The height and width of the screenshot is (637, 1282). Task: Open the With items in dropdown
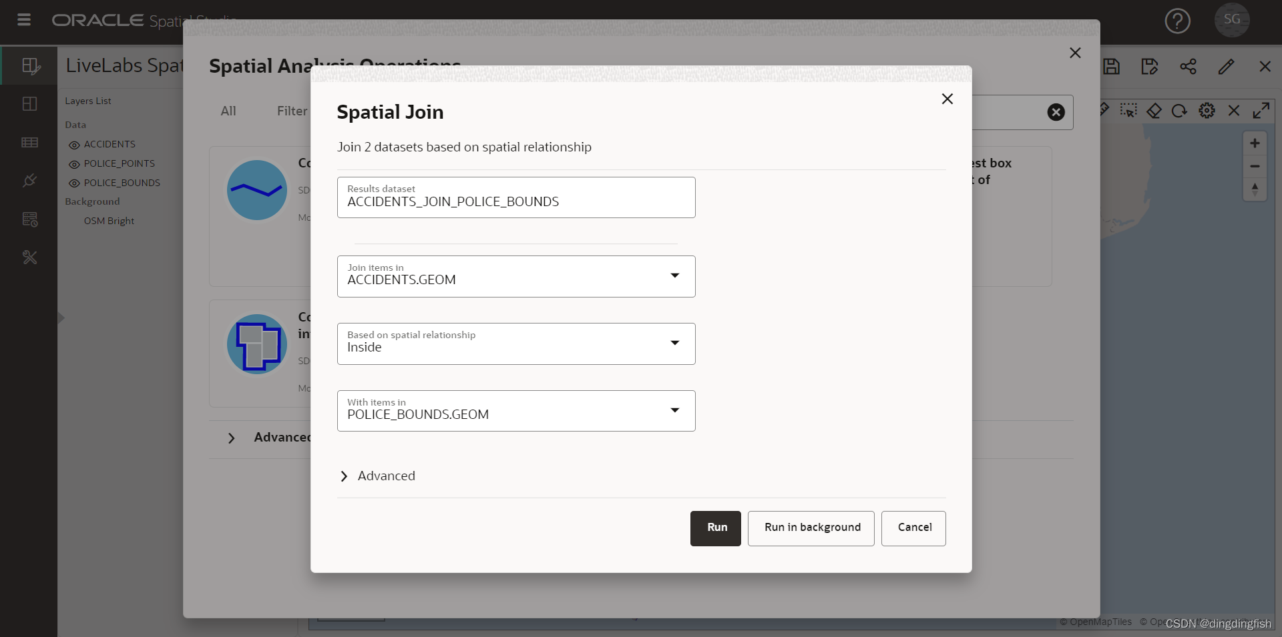[516, 411]
